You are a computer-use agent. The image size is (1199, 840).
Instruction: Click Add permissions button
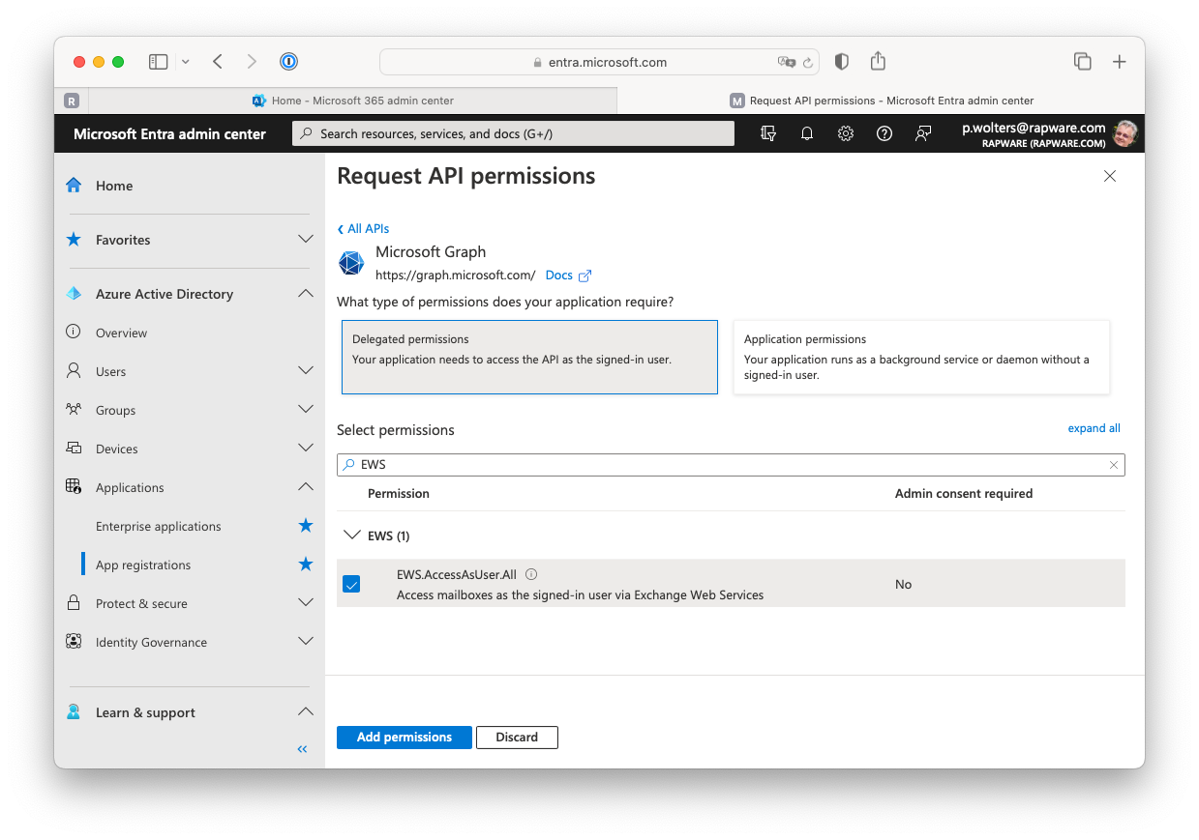405,738
